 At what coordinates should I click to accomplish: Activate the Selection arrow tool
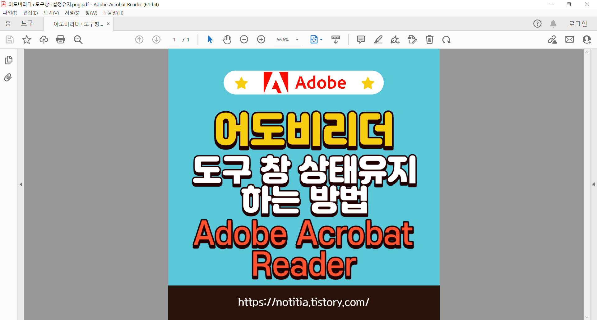210,39
